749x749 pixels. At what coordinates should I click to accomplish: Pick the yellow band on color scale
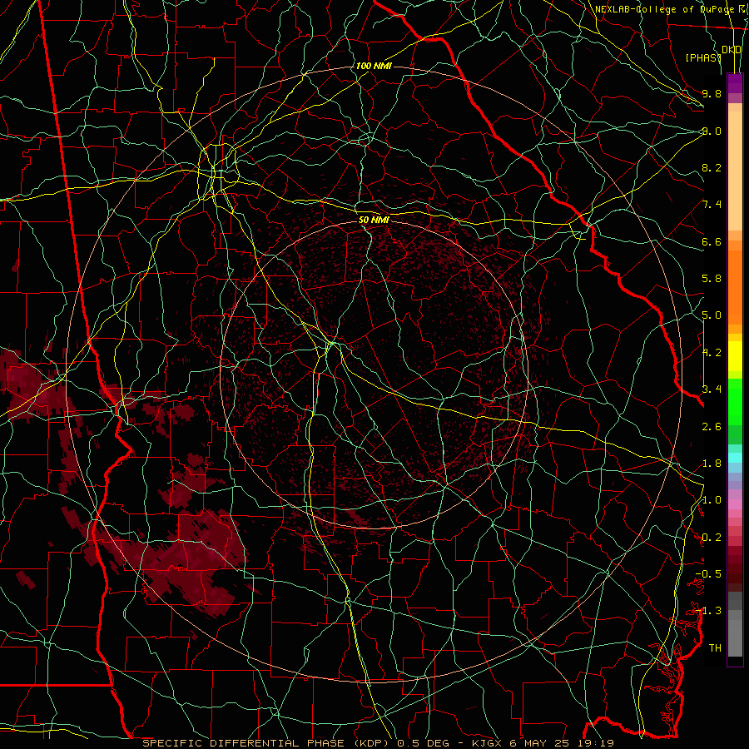pyautogui.click(x=735, y=356)
